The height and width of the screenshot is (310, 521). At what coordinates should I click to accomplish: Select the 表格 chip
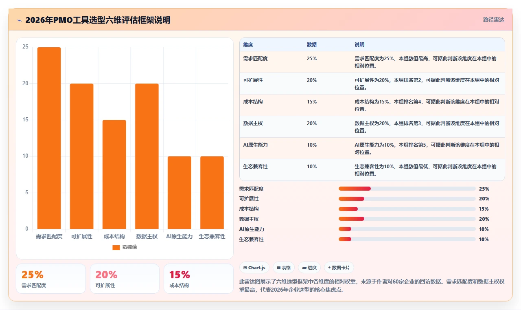click(x=284, y=268)
